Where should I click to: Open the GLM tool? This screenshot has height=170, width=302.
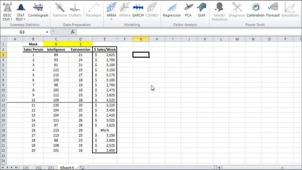[x=201, y=10]
